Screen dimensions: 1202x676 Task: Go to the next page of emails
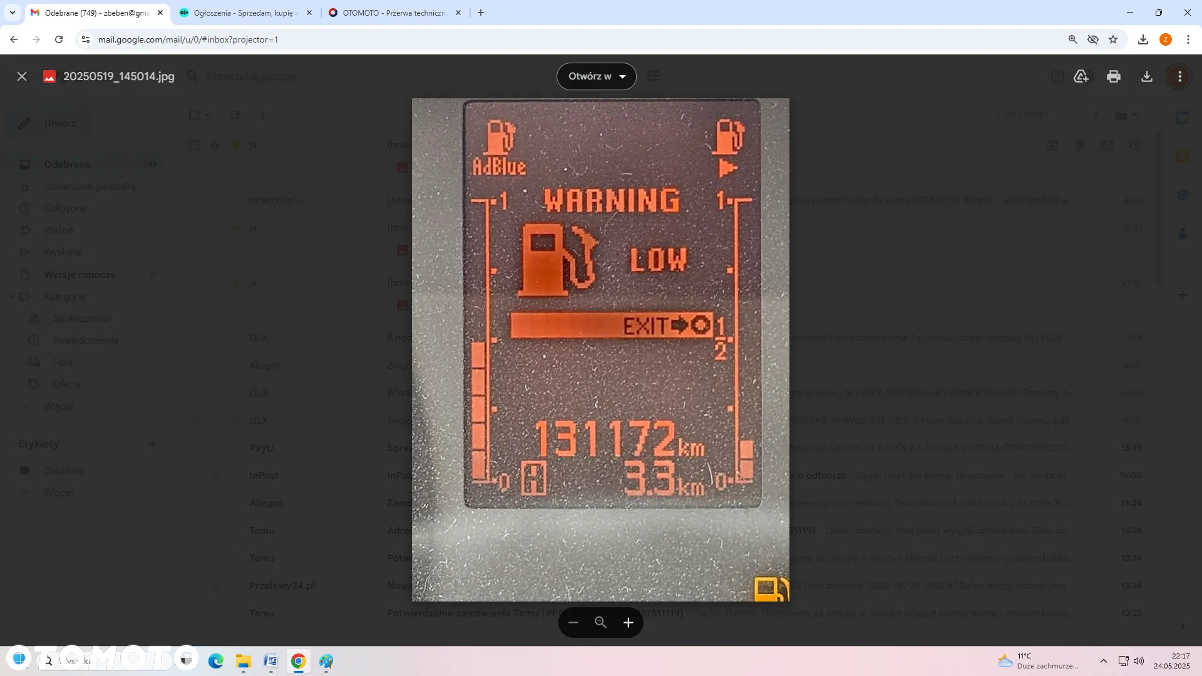[1096, 115]
